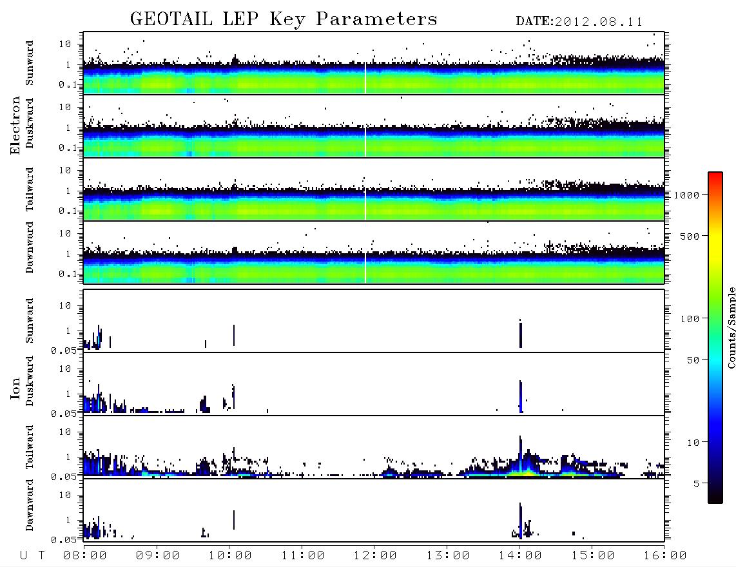
Task: Click the vertical 'Electron' group label
Action: click(15, 125)
